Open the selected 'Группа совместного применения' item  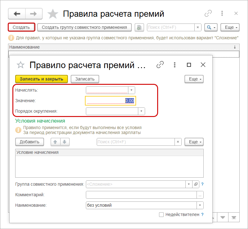(196, 184)
